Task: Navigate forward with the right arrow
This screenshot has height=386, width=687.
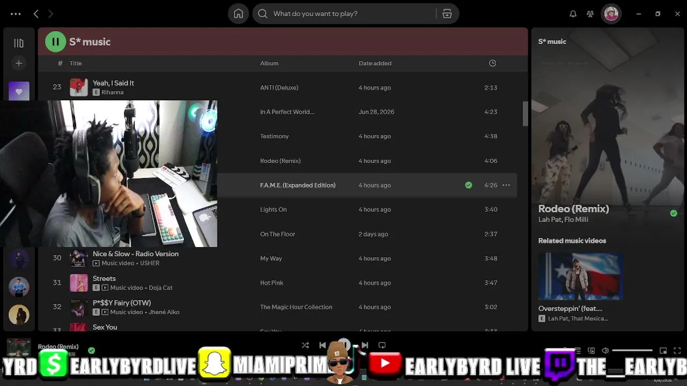Action: pyautogui.click(x=50, y=14)
